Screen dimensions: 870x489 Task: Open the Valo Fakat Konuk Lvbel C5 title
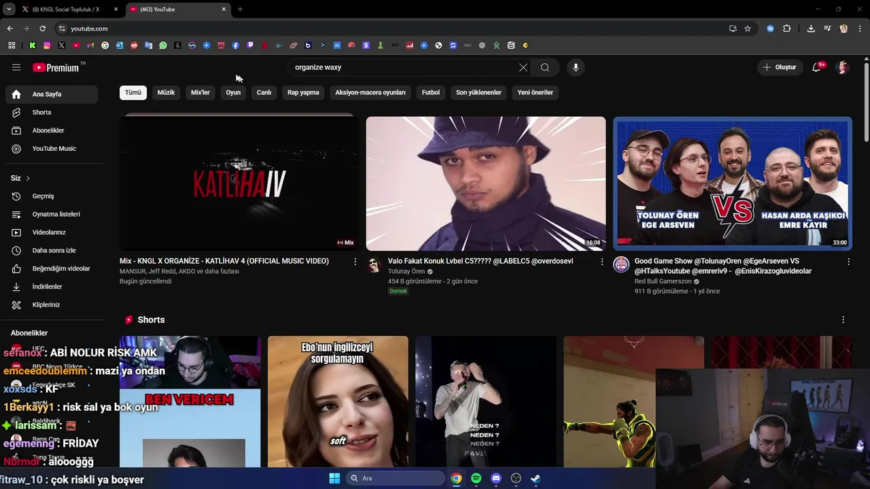481,261
